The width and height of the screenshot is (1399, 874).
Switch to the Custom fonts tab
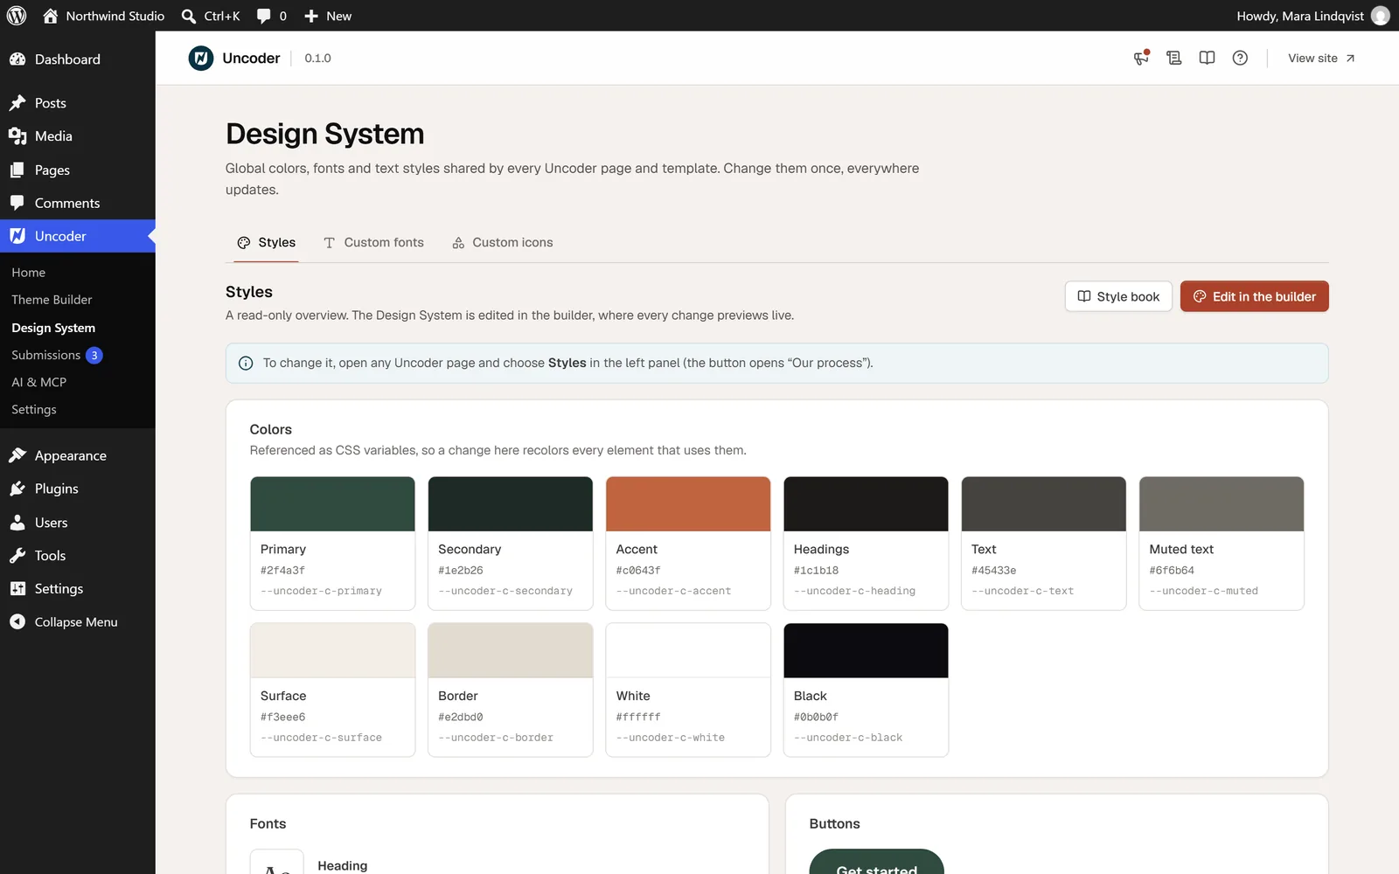coord(373,242)
